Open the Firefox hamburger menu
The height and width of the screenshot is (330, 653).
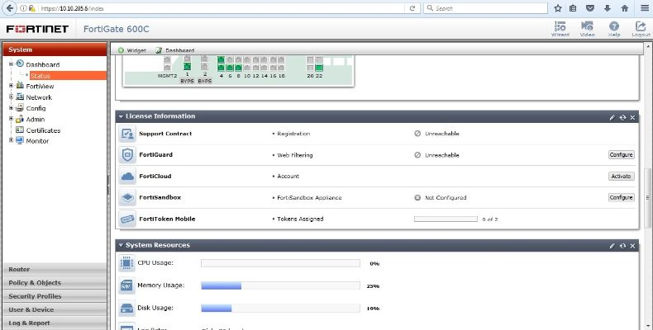coord(644,8)
